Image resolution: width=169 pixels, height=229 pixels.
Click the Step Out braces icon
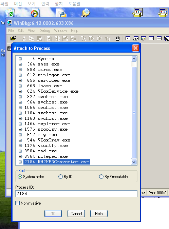(x=99, y=39)
